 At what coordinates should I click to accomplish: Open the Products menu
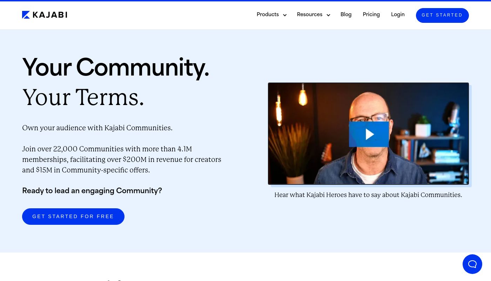(268, 15)
